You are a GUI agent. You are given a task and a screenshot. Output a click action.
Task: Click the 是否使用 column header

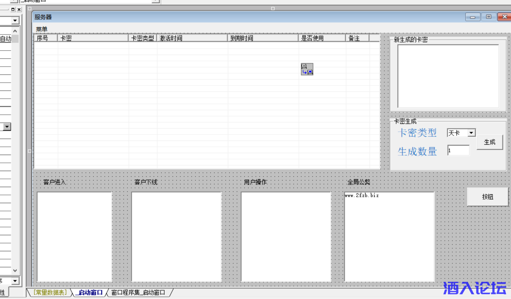tap(321, 38)
